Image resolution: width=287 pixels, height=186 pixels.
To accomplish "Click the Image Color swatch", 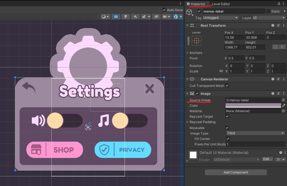I will [x=253, y=105].
